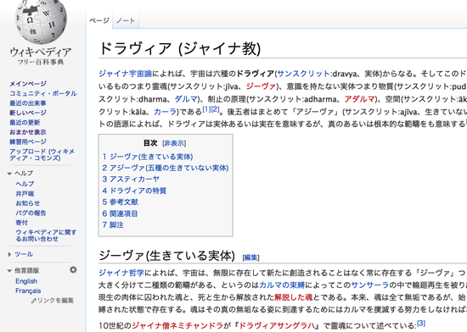This screenshot has width=467, height=332.
Task: Open first サンスクリット link in intro
Action: (303, 74)
